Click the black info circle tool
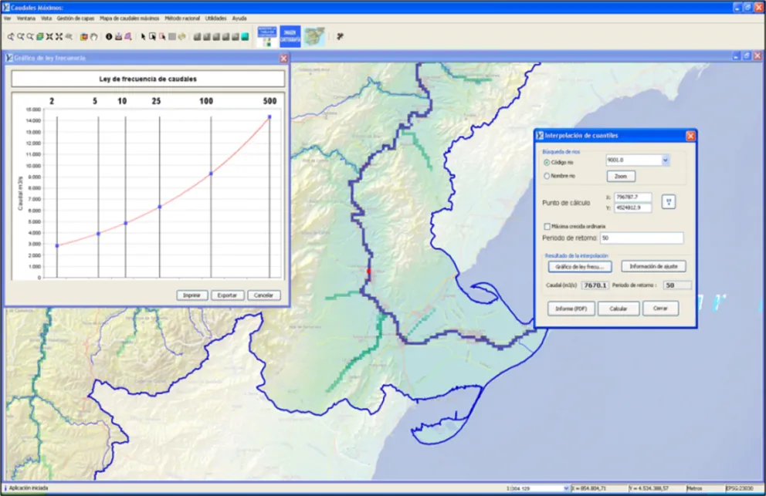The image size is (766, 496). point(109,36)
